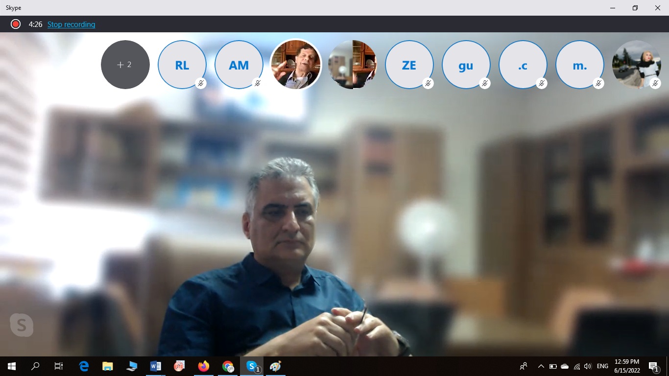
Task: Open Firefox from the taskbar
Action: [x=203, y=366]
